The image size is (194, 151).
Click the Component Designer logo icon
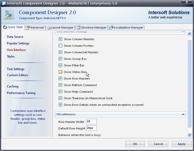(x=9, y=15)
